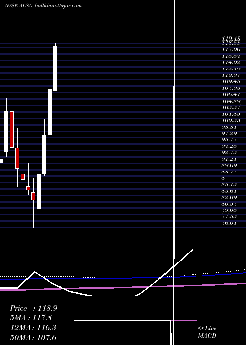Click the 114.02 price axis label
The height and width of the screenshot is (345, 246).
(x=231, y=63)
